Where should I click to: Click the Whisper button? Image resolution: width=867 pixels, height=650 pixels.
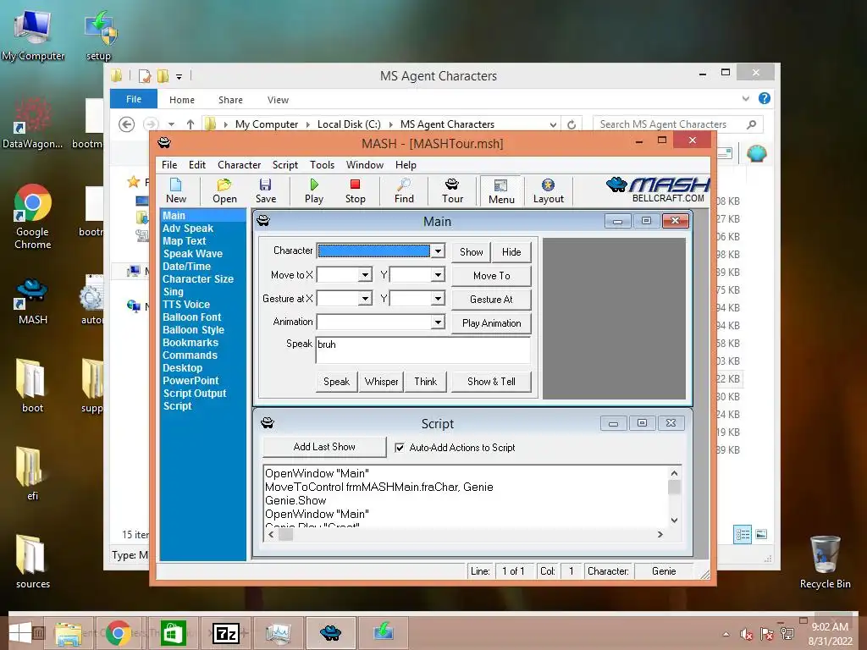click(381, 382)
